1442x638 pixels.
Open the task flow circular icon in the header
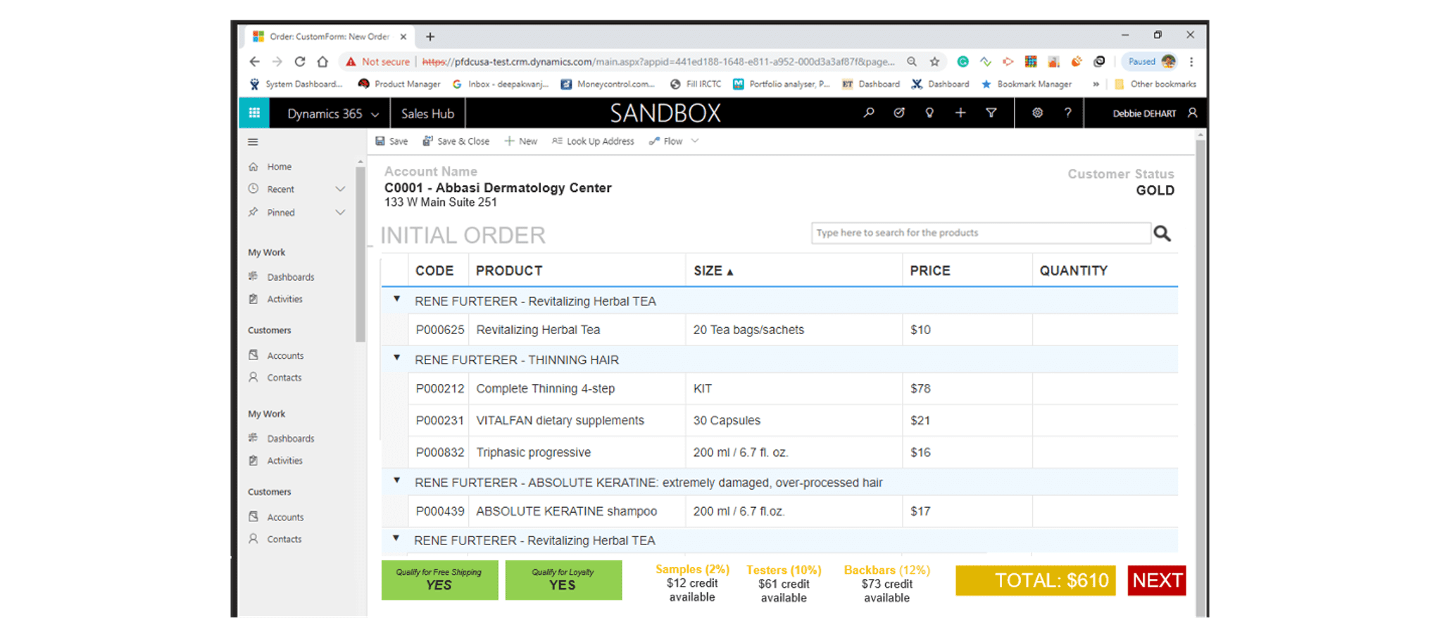pyautogui.click(x=899, y=113)
